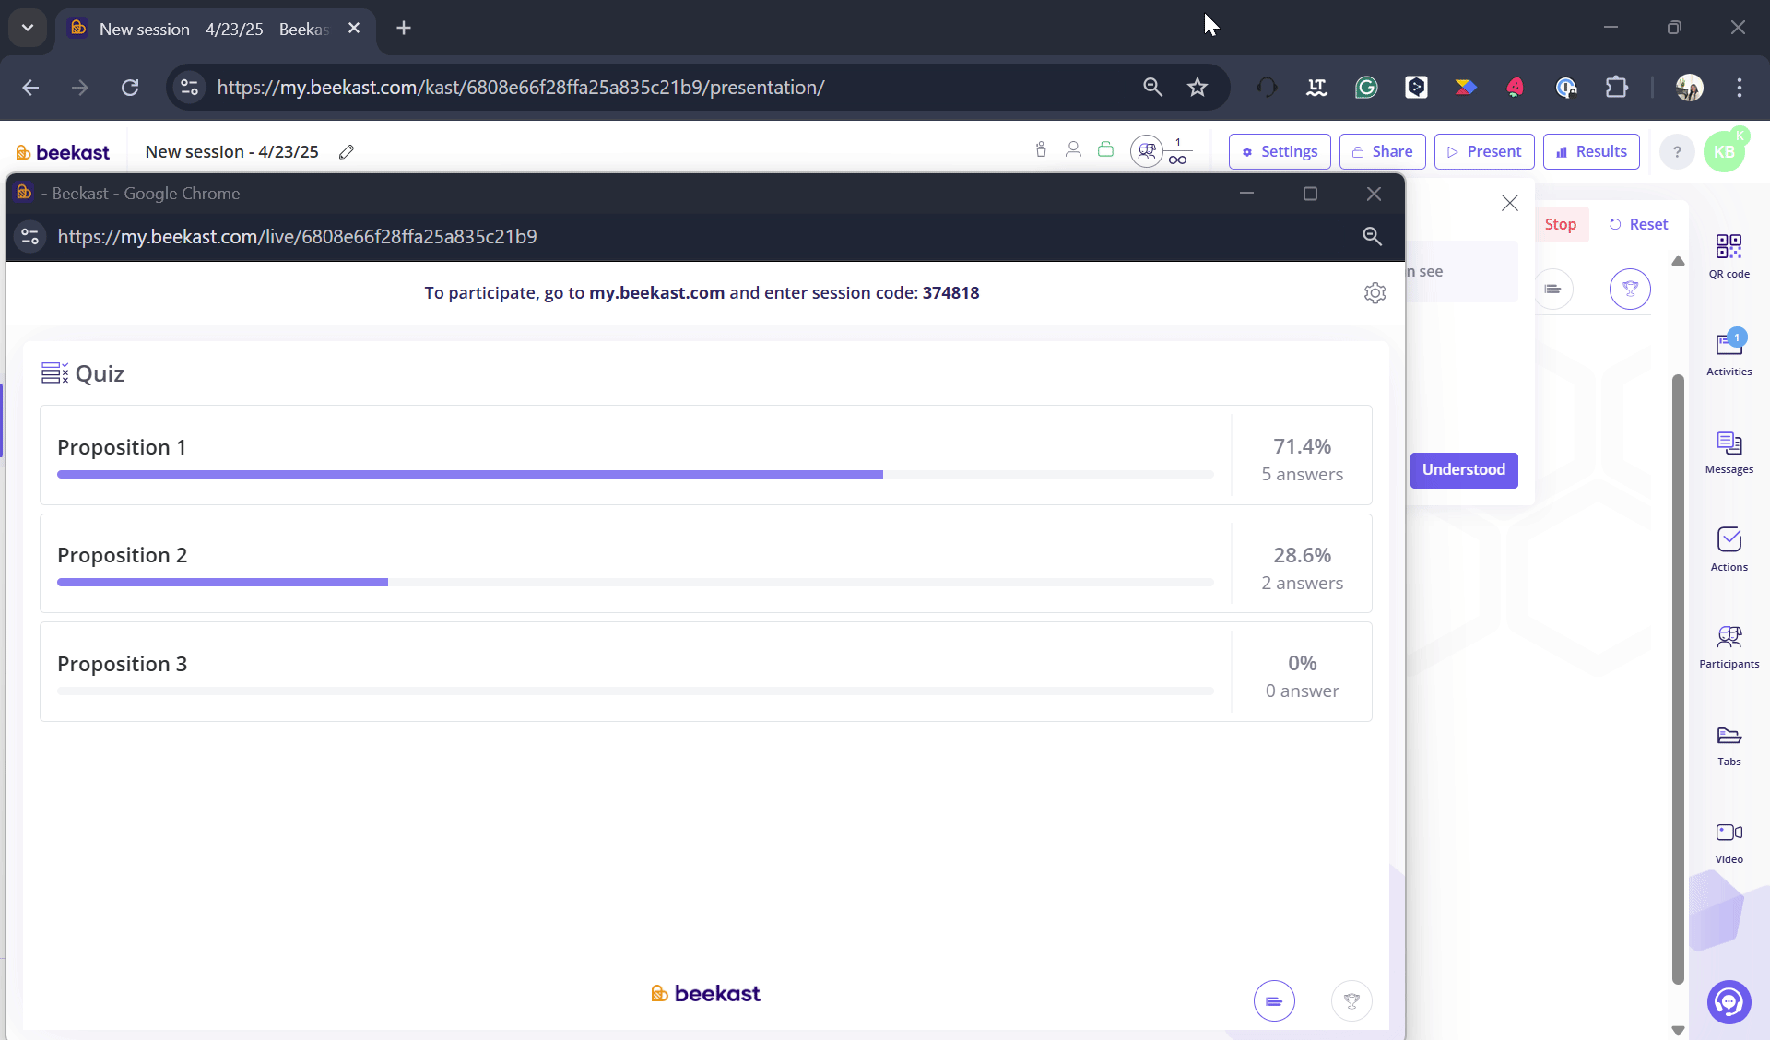Open Chrome three-dot menu
1770x1040 pixels.
coord(1739,88)
